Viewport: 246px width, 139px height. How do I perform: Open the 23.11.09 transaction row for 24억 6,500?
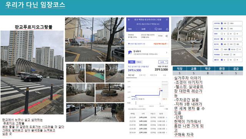pos(148,118)
